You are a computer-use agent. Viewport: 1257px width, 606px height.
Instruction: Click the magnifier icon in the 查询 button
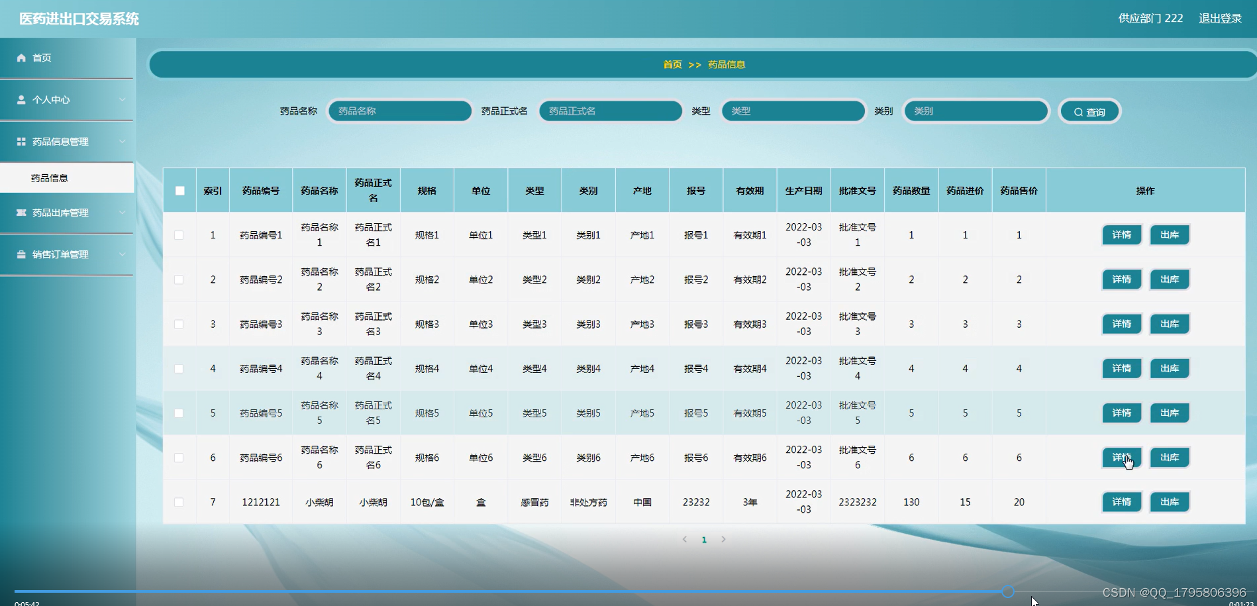coord(1078,112)
